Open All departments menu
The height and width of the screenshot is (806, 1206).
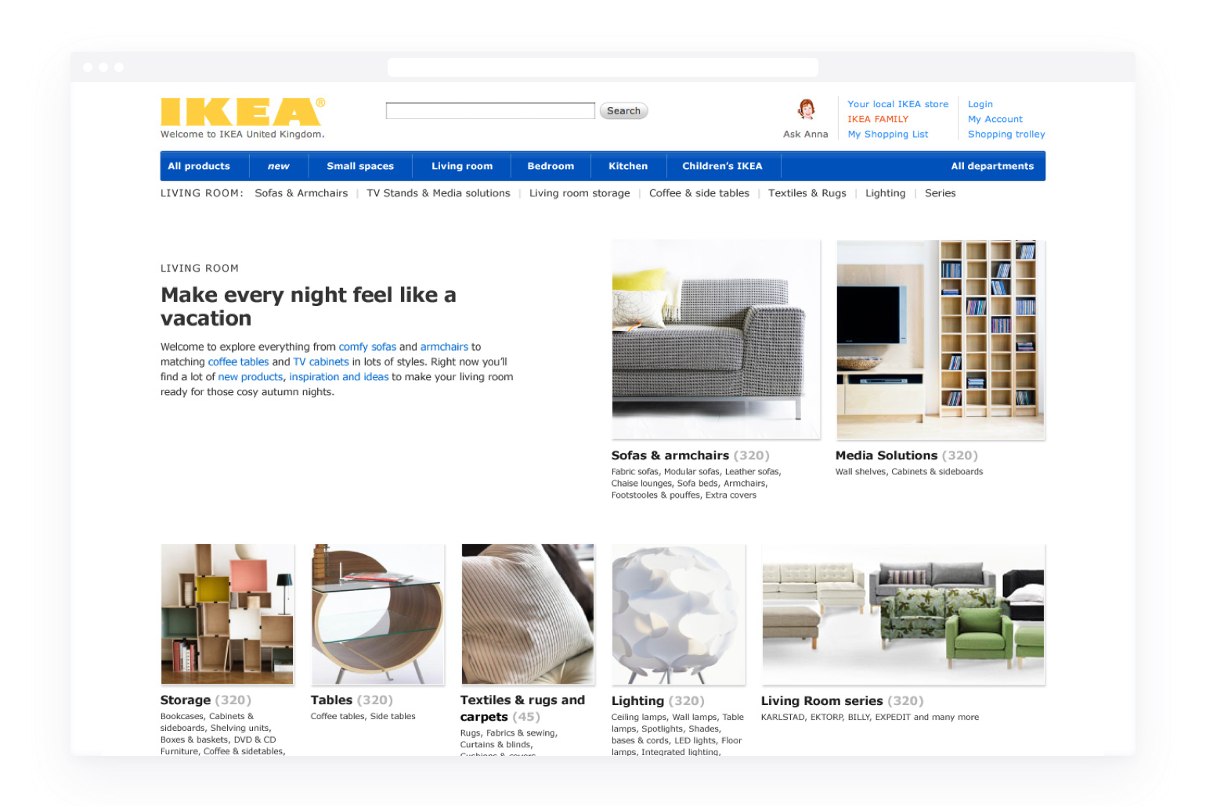[992, 166]
